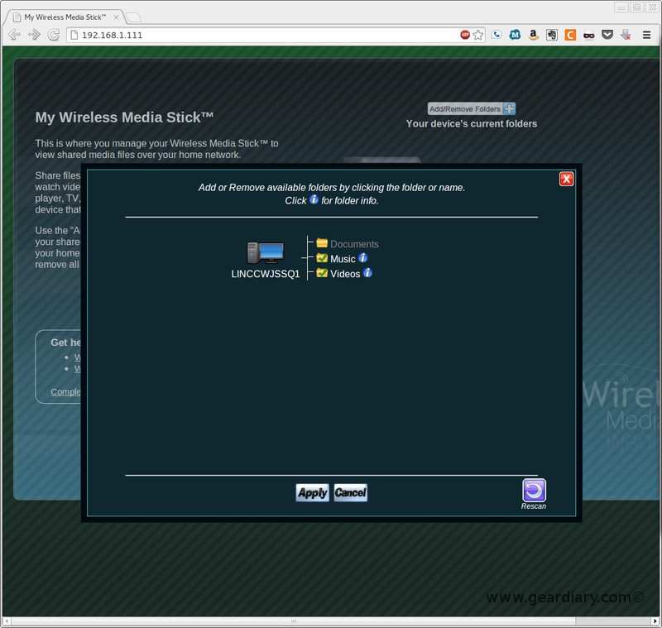Open the masked spy-face extension icon

(x=588, y=35)
